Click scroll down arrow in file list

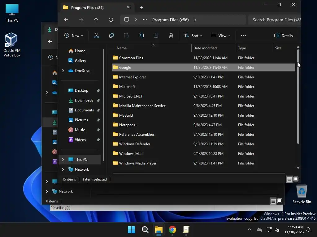coord(298,168)
